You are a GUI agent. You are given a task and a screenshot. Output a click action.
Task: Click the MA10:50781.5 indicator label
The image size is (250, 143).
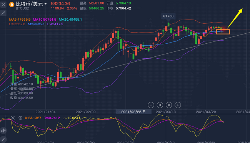pos(45,20)
